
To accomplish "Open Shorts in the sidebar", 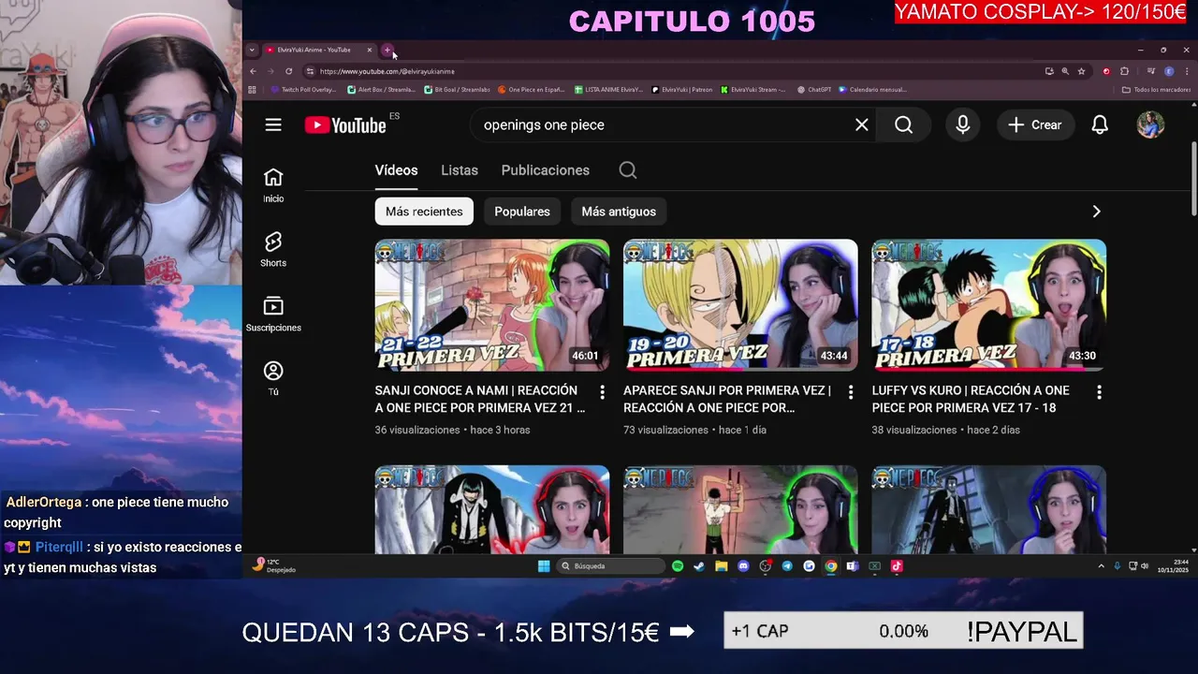I will [x=273, y=249].
